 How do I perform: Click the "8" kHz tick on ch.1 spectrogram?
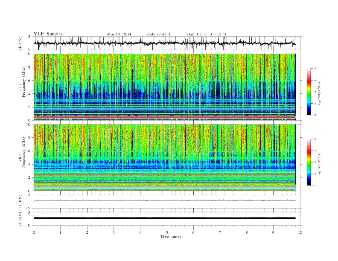coord(29,67)
